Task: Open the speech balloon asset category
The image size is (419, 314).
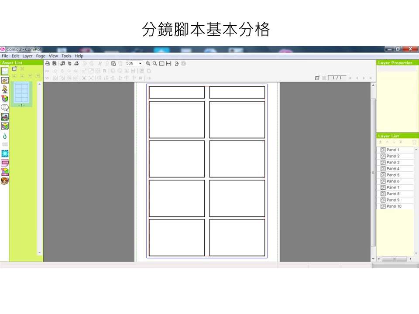Action: click(x=4, y=107)
